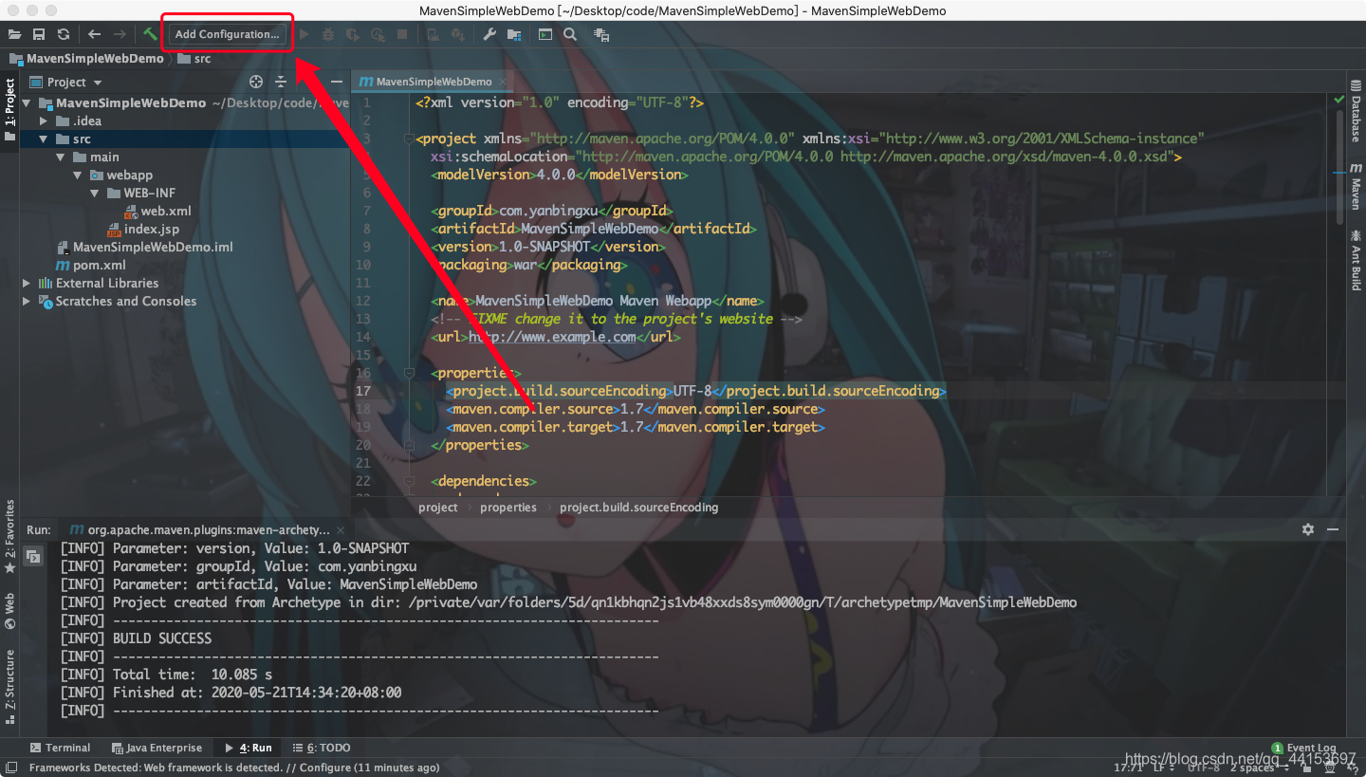The height and width of the screenshot is (777, 1366).
Task: Click src in the navigation bar
Action: pos(194,59)
